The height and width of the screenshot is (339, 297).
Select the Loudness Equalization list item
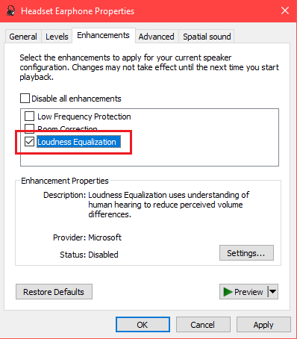coord(78,142)
